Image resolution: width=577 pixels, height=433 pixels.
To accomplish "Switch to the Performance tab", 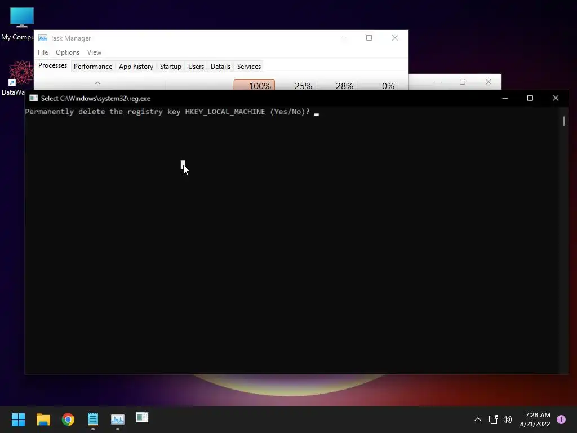I will [93, 67].
